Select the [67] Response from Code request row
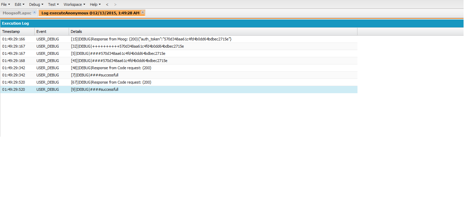Viewport: 467px width, 198px height. 179,82
